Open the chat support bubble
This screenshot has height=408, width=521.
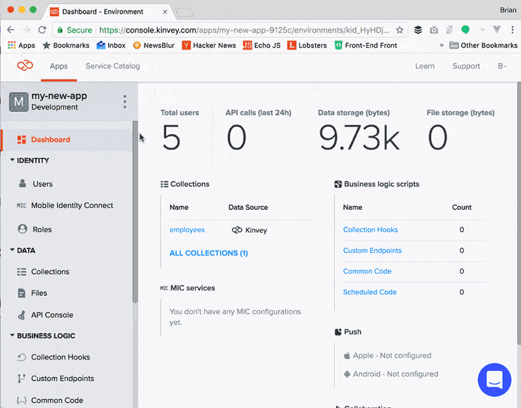pos(494,380)
